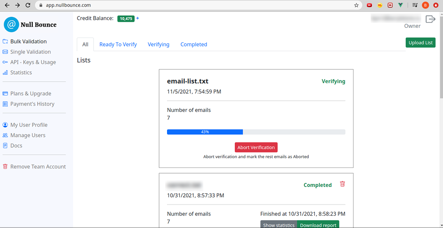Image resolution: width=443 pixels, height=228 pixels.
Task: Click the browser forward arrow
Action: tap(17, 5)
